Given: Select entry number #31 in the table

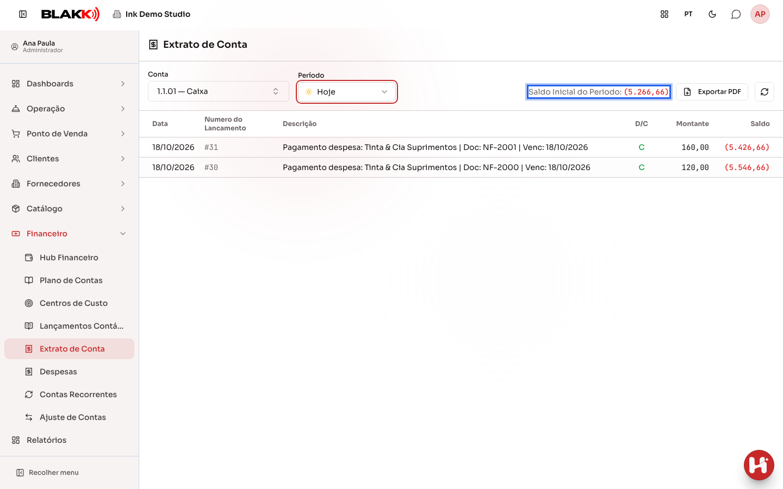Looking at the screenshot, I should pyautogui.click(x=211, y=147).
